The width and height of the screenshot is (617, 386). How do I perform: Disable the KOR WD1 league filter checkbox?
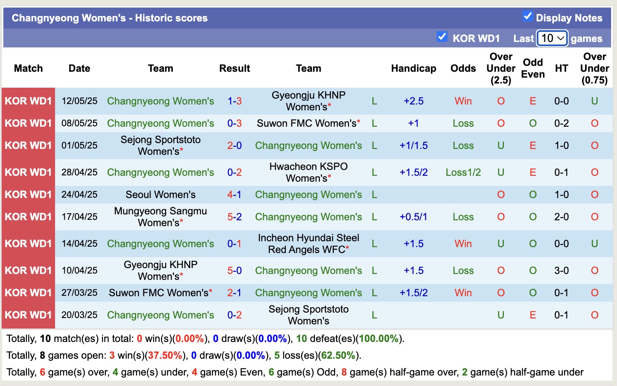[442, 37]
